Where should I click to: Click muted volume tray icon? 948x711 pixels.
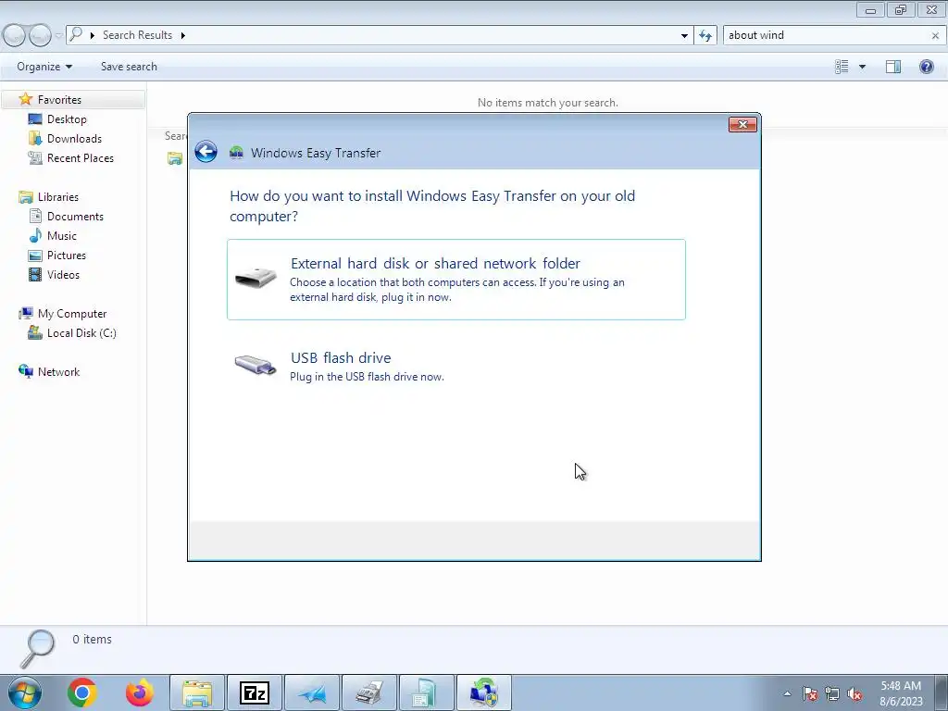click(854, 693)
